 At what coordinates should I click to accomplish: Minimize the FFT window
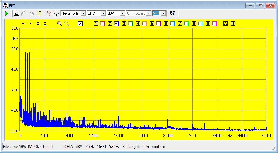tap(250, 6)
